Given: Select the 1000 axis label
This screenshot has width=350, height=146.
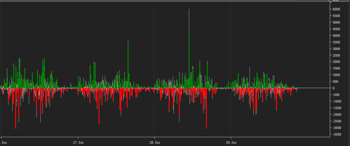Looking at the screenshot, I should (x=337, y=75).
